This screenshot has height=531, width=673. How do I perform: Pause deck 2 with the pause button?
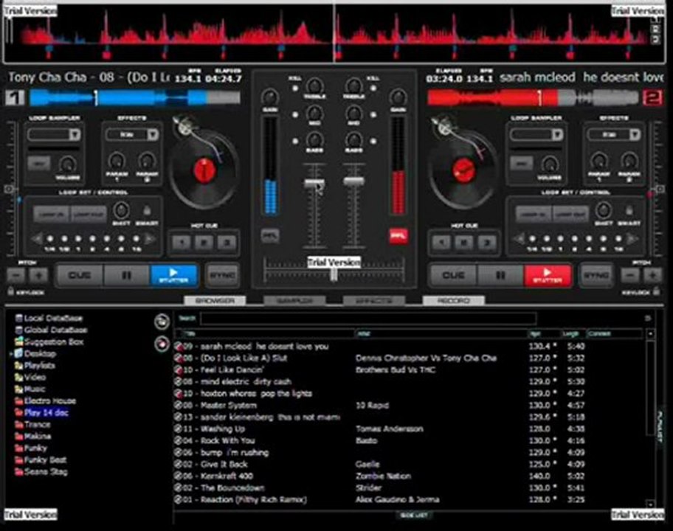pyautogui.click(x=500, y=275)
